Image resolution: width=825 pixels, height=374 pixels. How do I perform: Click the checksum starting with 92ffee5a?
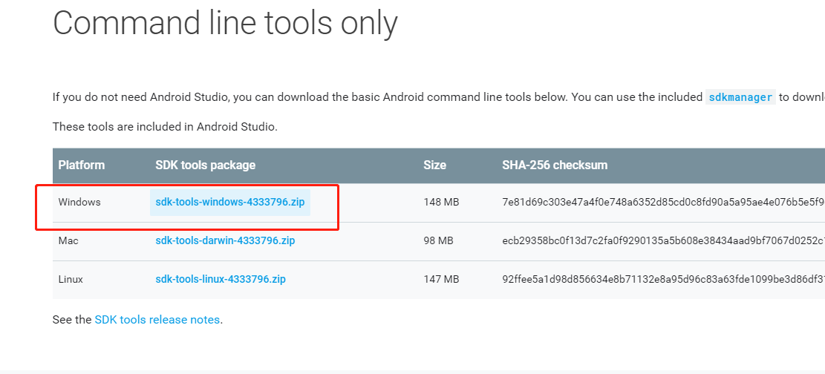tap(663, 279)
